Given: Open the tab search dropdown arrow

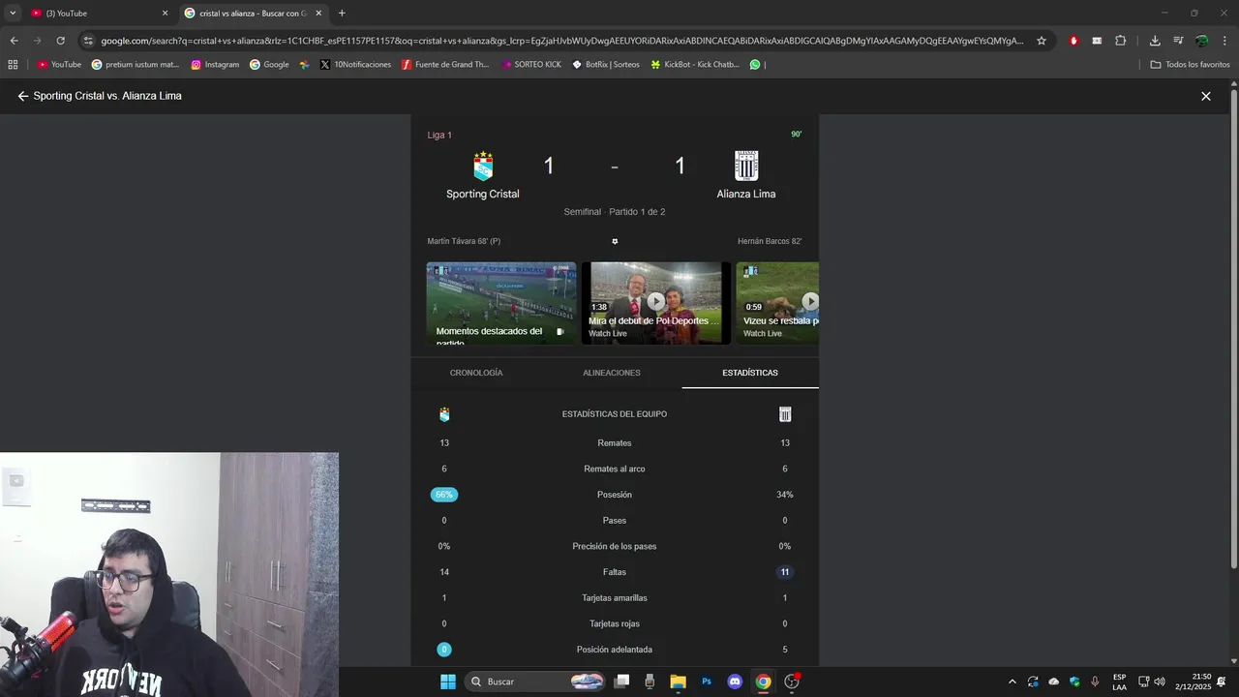Looking at the screenshot, I should [x=13, y=14].
